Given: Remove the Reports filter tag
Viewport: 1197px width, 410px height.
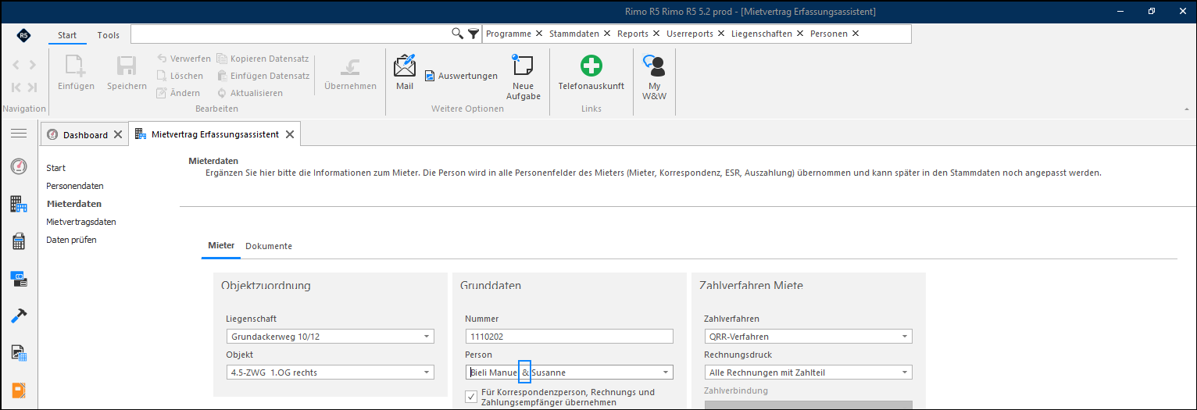Looking at the screenshot, I should click(656, 34).
